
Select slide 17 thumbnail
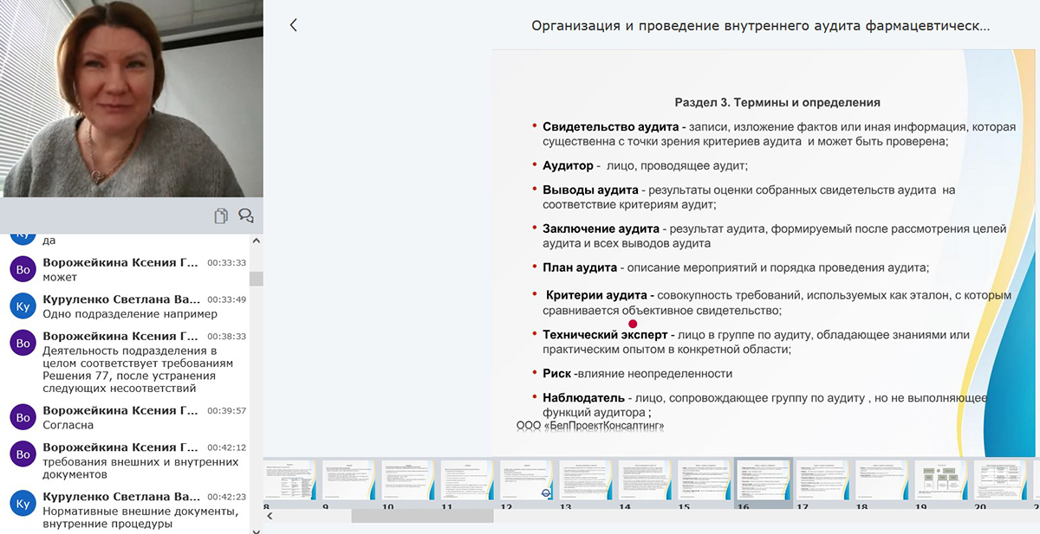(x=822, y=479)
